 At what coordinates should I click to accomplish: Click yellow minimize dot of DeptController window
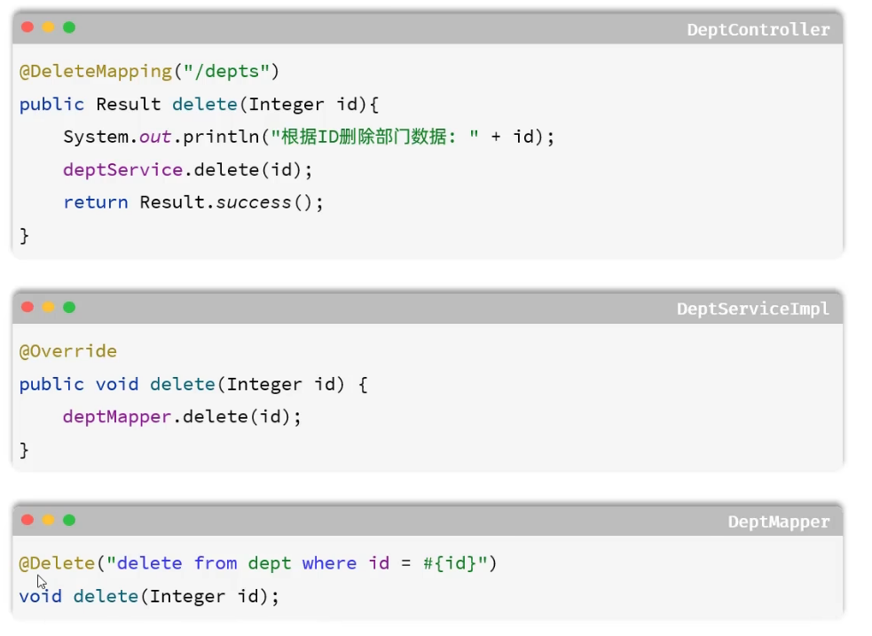coord(49,27)
